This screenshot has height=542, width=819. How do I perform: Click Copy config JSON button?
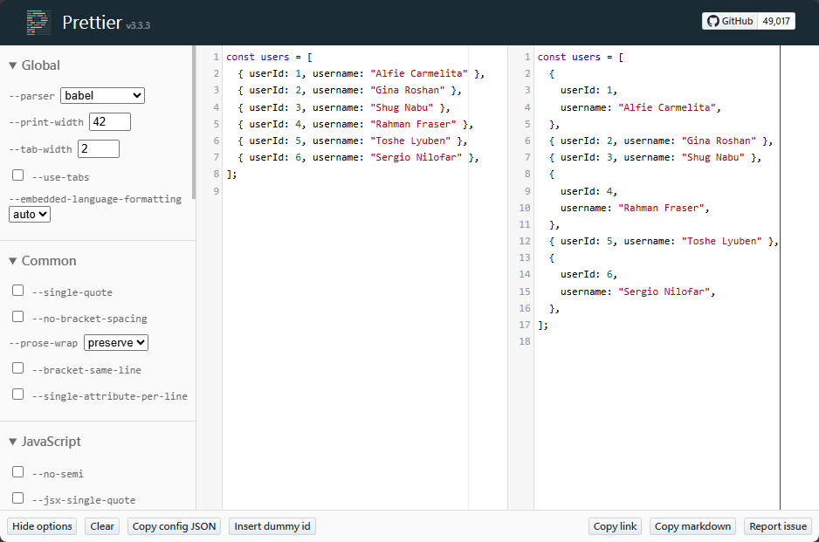[174, 526]
